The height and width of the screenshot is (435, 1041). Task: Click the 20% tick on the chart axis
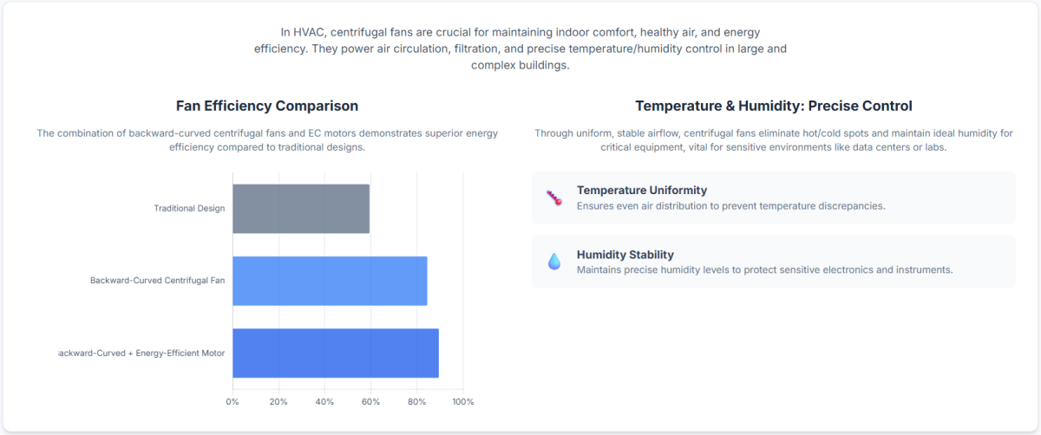[x=278, y=402]
